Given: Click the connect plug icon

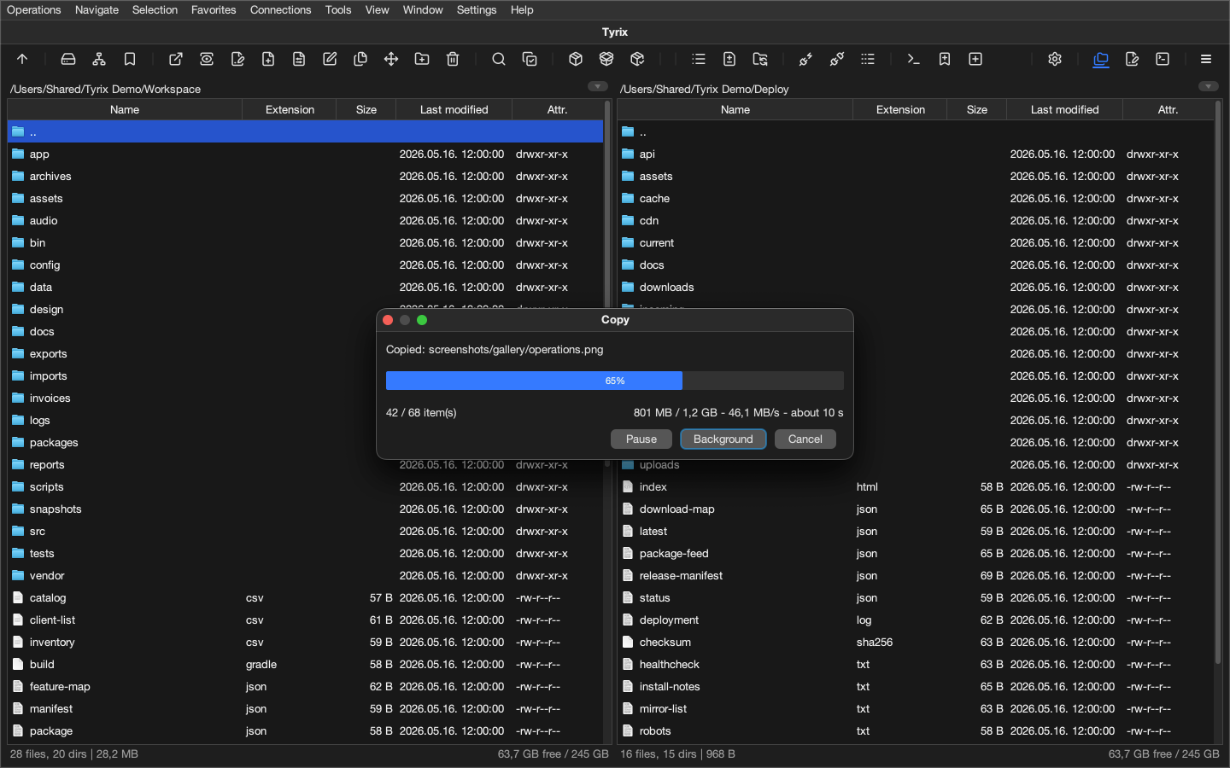Looking at the screenshot, I should point(806,59).
